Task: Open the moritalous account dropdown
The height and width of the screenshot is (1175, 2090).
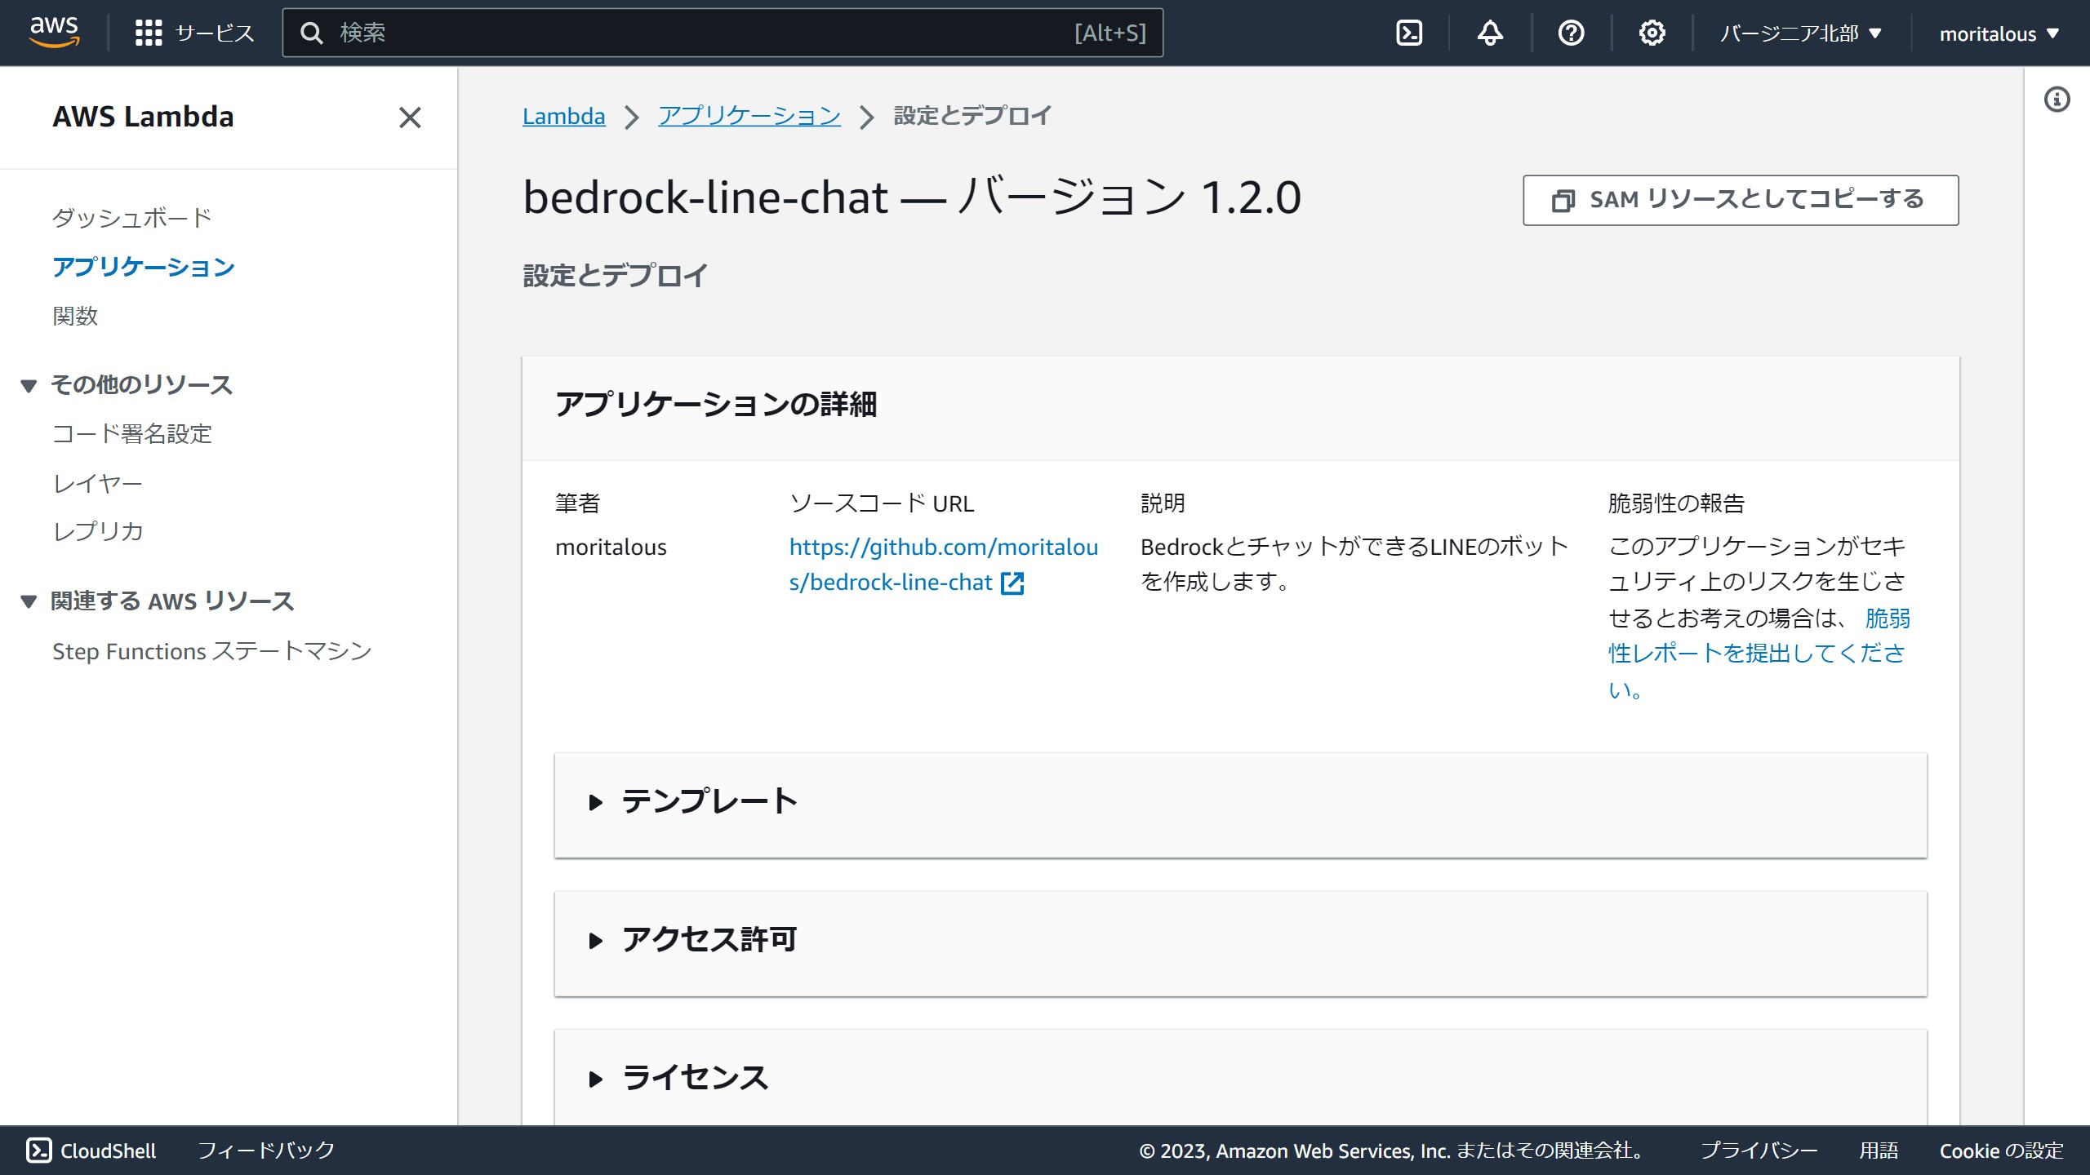Action: click(x=1999, y=33)
